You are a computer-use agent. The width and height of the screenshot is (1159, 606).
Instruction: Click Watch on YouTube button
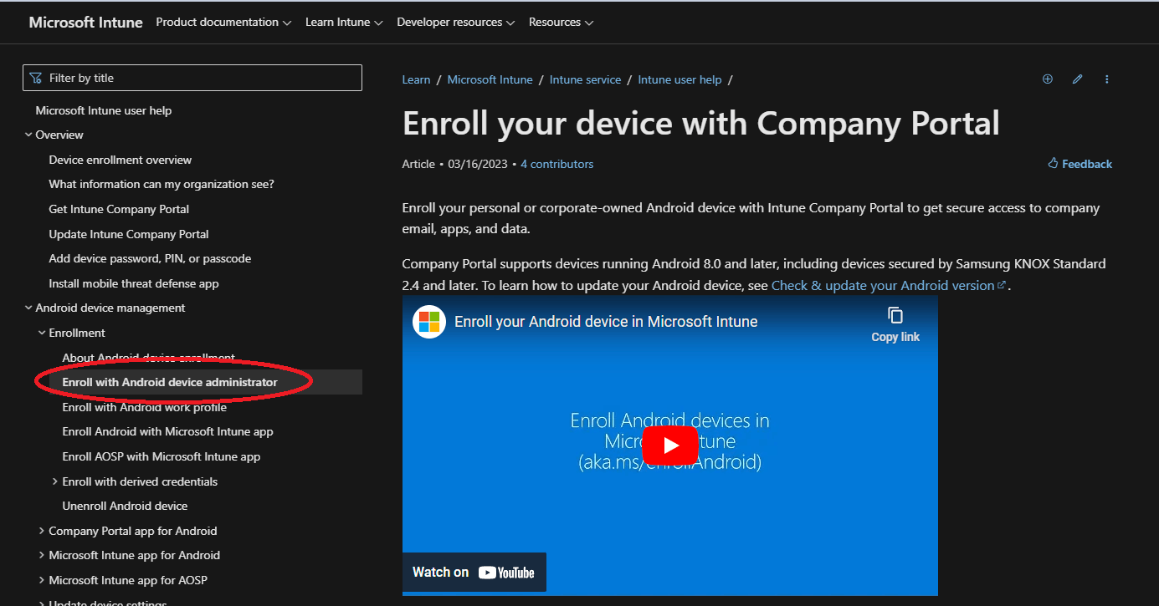[474, 573]
